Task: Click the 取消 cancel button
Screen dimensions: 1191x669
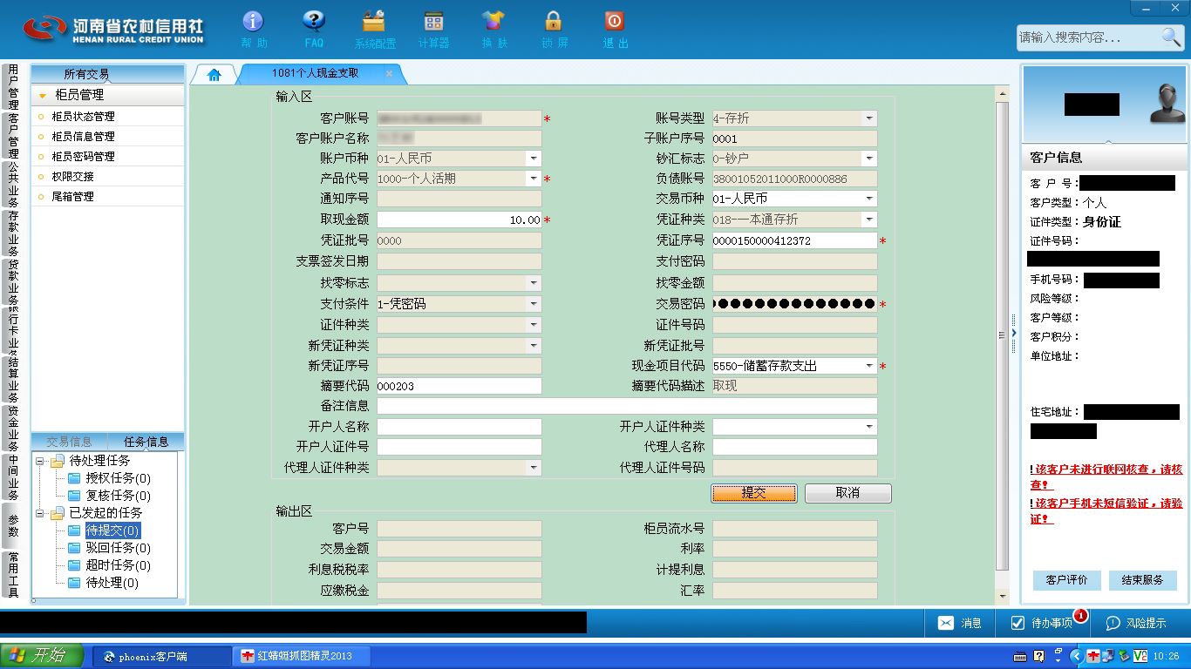Action: click(847, 493)
